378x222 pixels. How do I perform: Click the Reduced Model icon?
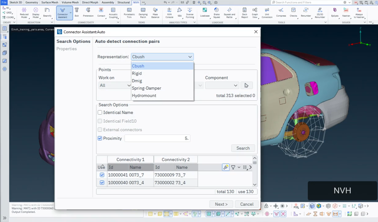[x=24, y=13]
